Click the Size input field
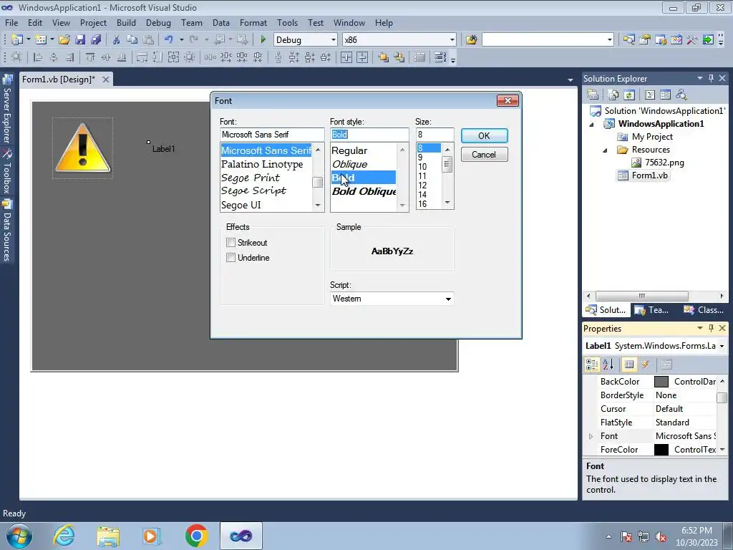 click(x=435, y=135)
